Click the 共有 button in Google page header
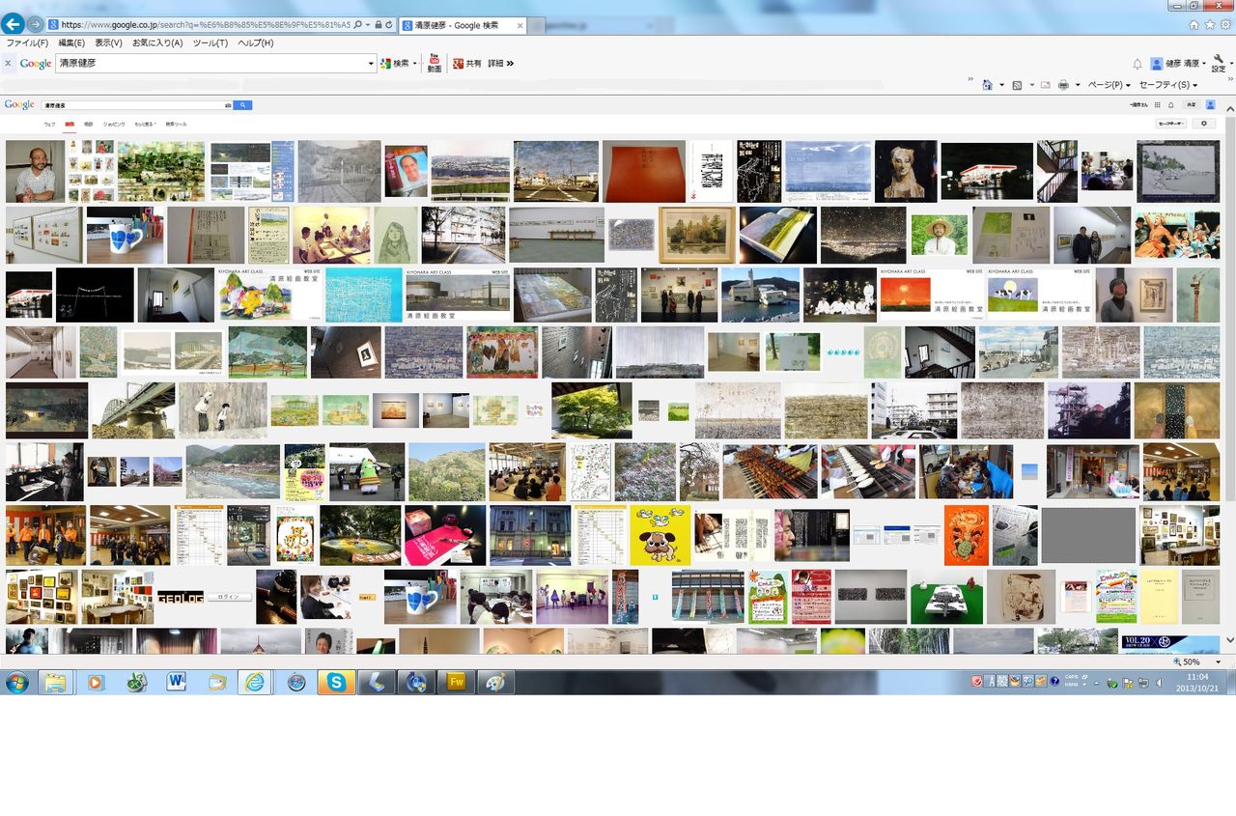This screenshot has height=816, width=1236. [x=1192, y=104]
